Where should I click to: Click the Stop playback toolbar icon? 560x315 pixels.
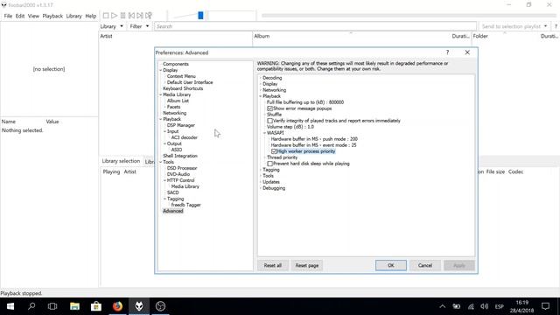pos(106,16)
